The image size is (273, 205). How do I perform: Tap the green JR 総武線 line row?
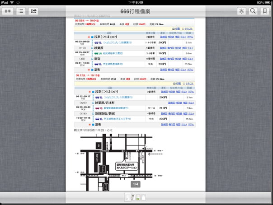tap(113, 53)
